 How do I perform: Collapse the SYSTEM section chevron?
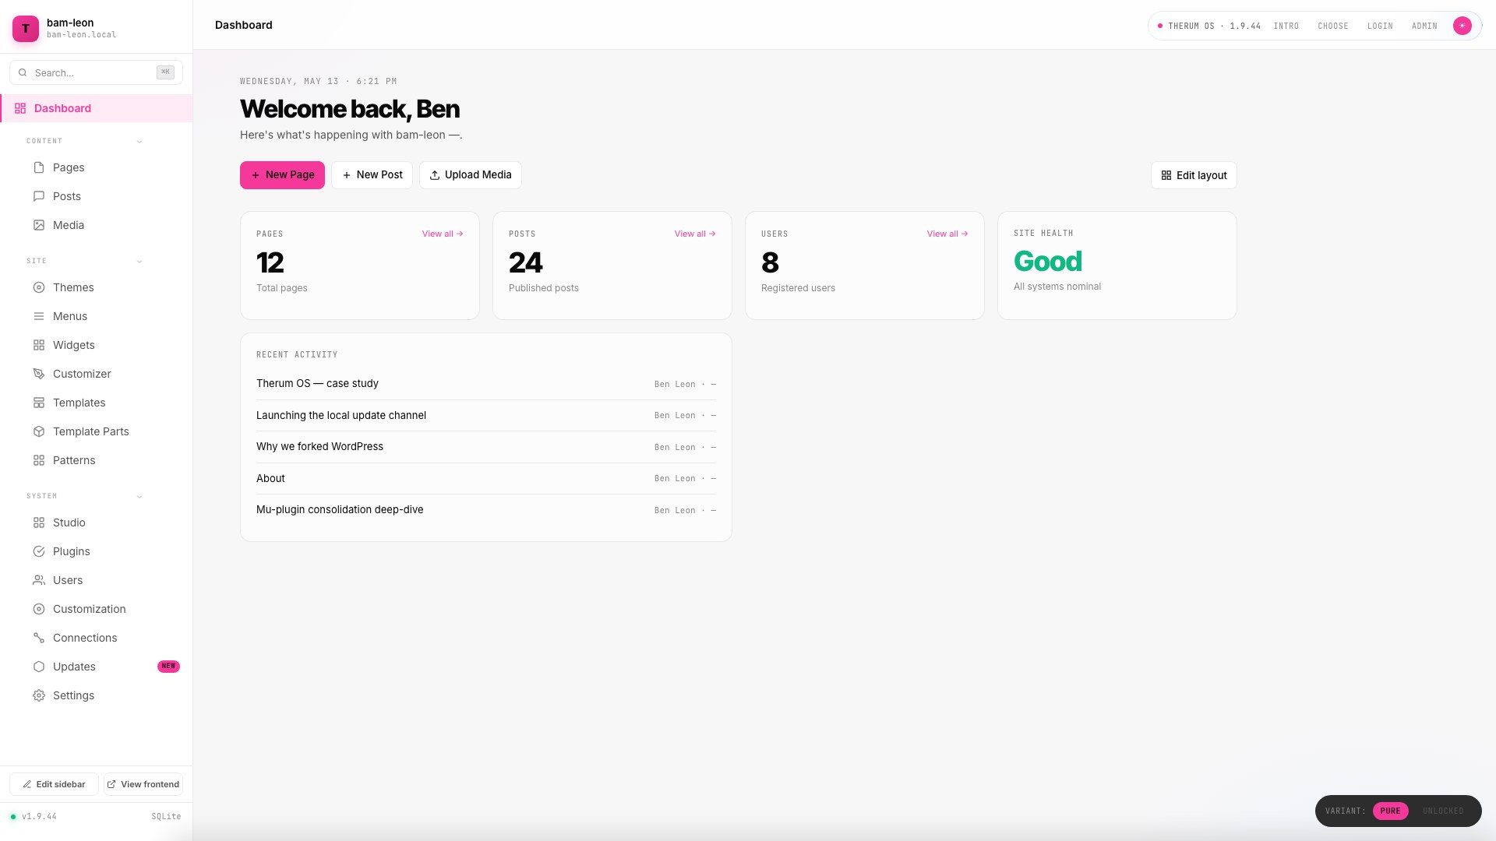[x=139, y=497]
